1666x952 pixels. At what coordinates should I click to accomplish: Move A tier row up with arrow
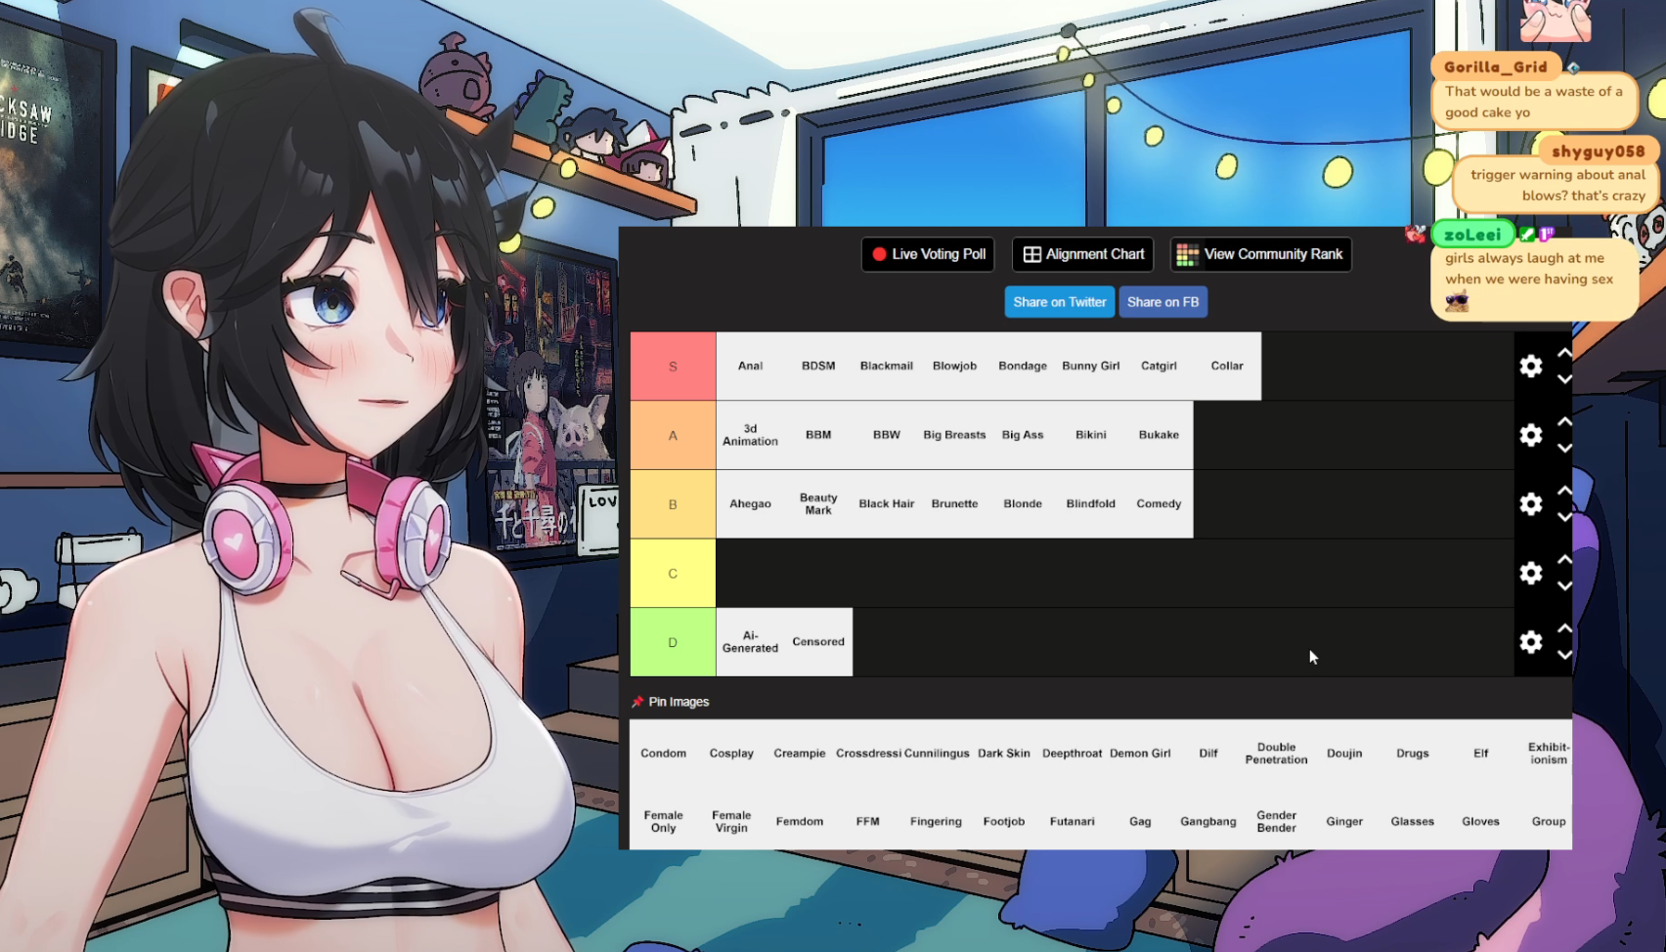[1564, 421]
